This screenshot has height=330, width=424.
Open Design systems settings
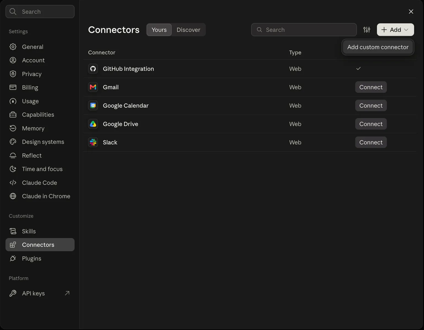pyautogui.click(x=40, y=142)
